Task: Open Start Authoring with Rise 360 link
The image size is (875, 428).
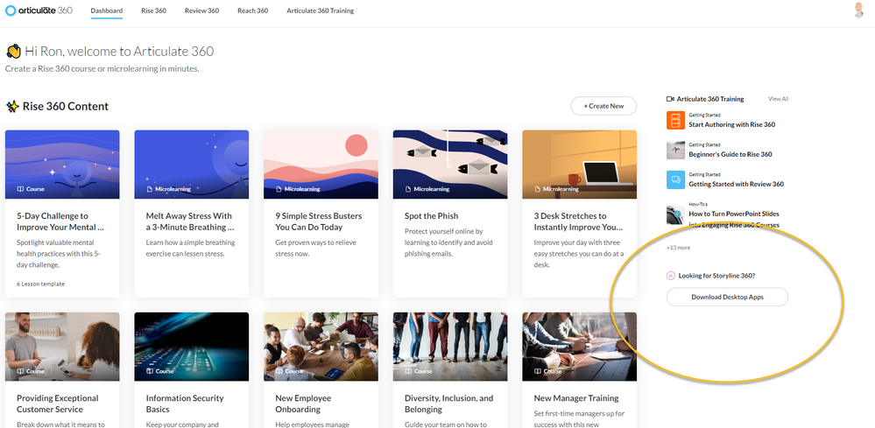Action: (731, 125)
